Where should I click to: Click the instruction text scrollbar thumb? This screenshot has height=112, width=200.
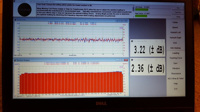coord(133,9)
